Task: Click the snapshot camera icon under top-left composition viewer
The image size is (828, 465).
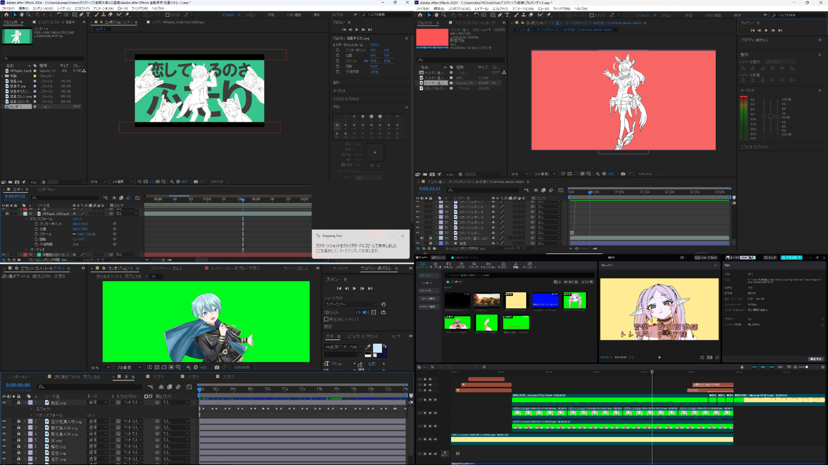Action: (196, 182)
